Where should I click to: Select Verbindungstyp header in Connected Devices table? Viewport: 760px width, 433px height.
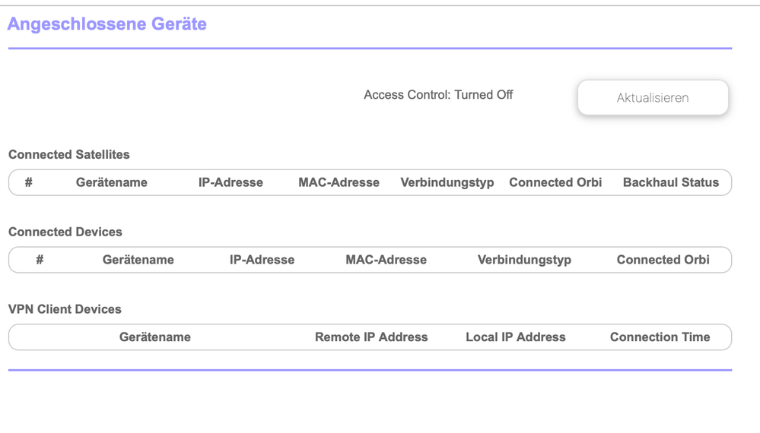click(x=524, y=260)
